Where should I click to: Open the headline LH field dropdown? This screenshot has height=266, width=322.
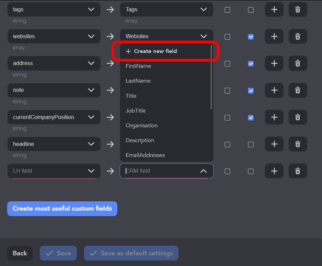coord(91,144)
